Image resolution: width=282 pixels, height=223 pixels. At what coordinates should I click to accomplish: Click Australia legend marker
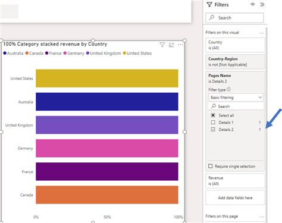5,53
